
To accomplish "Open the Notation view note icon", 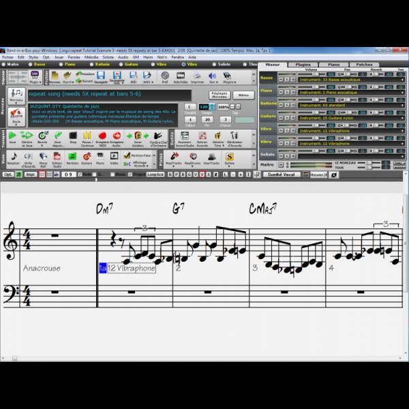I will (x=14, y=159).
